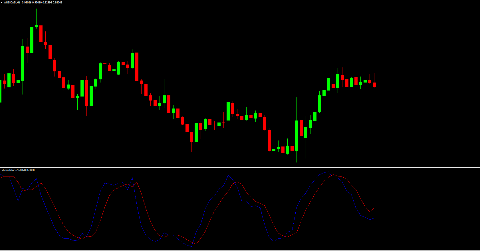
Task: Click the oscillator value 0.0000
Action: coord(31,170)
